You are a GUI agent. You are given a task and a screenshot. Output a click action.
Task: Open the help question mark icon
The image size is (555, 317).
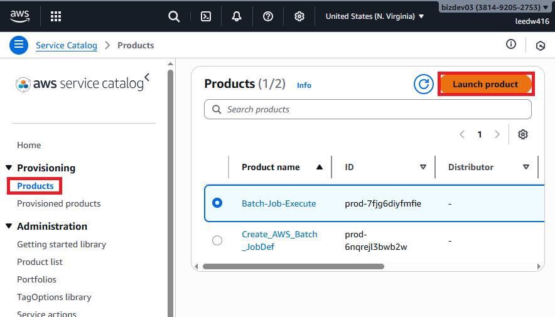[x=268, y=16]
